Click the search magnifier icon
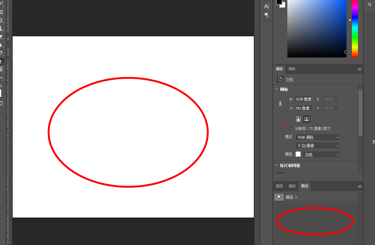The image size is (375, 245). coord(370,5)
